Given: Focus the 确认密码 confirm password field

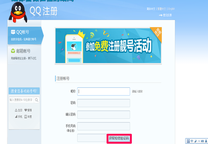Looking at the screenshot, I should [103, 115].
